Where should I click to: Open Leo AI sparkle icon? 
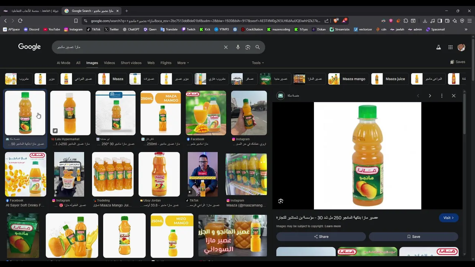pos(455,21)
